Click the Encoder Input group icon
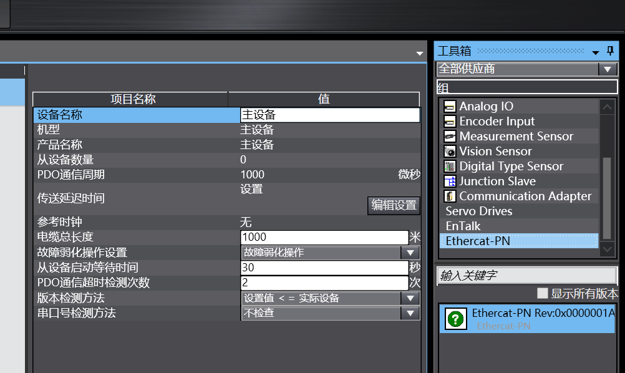The width and height of the screenshot is (625, 373). tap(450, 122)
